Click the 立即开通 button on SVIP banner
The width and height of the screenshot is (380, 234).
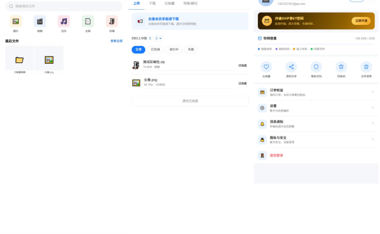(361, 21)
